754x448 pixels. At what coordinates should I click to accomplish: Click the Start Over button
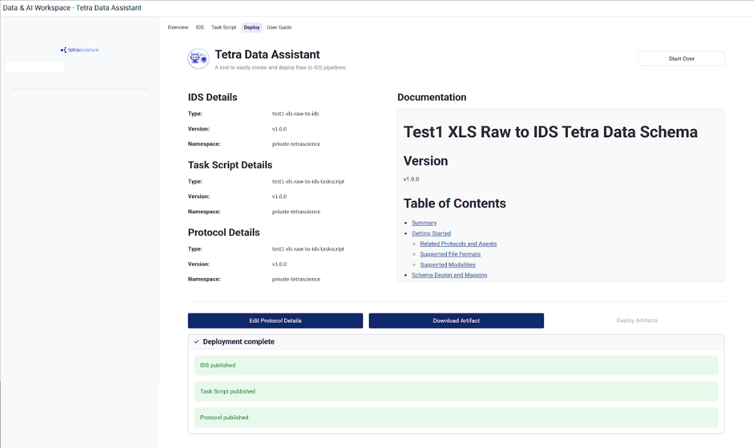pos(681,58)
